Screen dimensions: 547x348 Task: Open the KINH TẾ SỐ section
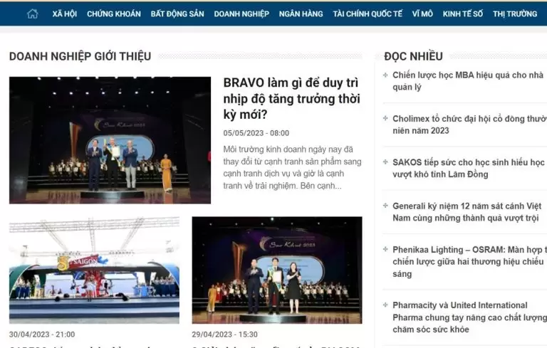[x=462, y=14]
